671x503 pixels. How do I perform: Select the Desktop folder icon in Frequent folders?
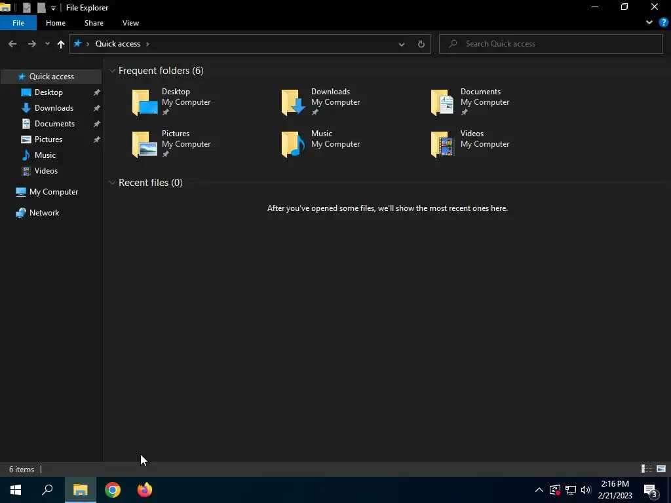(x=145, y=103)
